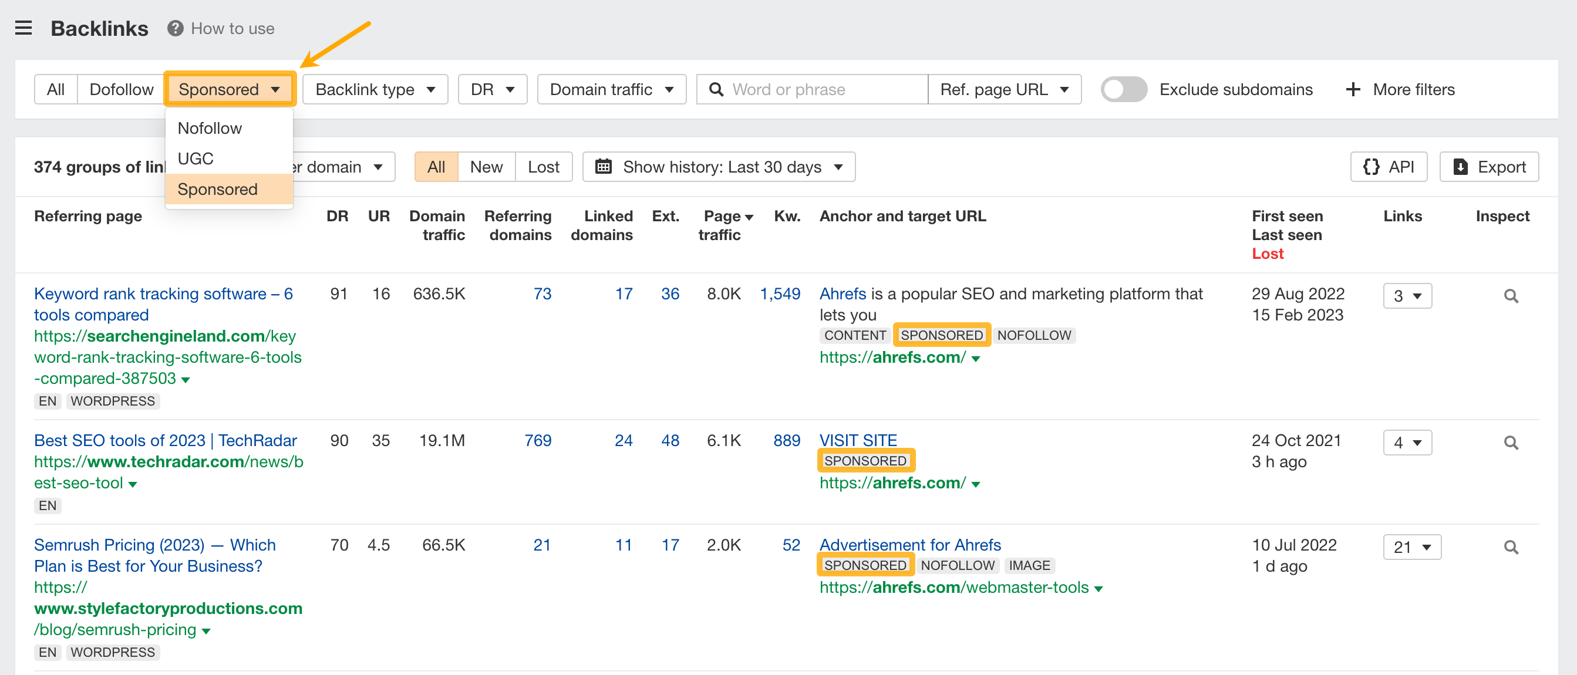1577x675 pixels.
Task: Open the stylefactoryproductions.com semrush-pricing URL
Action: pyautogui.click(x=169, y=608)
